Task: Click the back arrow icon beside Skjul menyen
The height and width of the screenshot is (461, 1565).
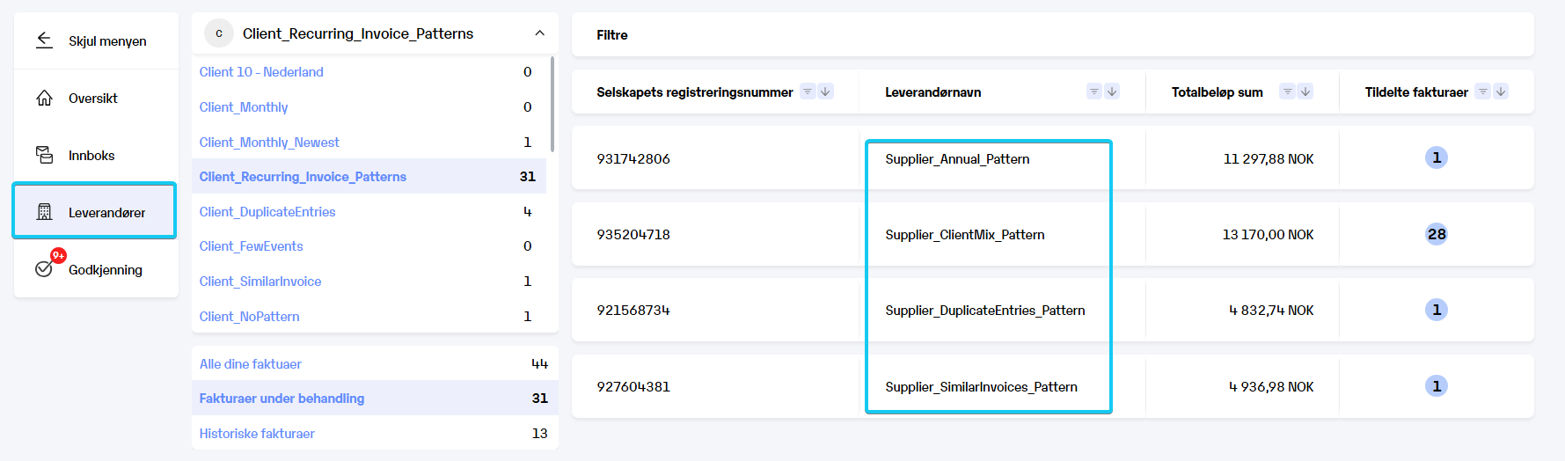Action: [x=44, y=40]
